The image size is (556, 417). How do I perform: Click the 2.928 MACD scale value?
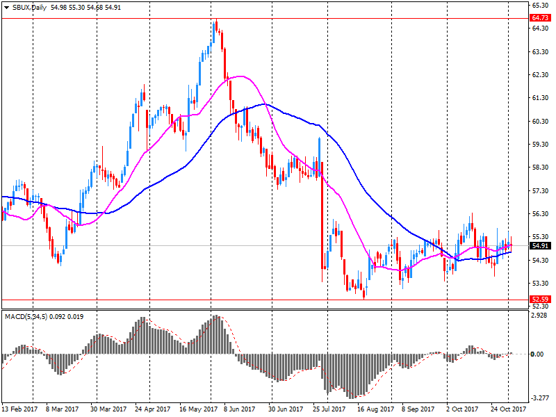tap(540, 316)
